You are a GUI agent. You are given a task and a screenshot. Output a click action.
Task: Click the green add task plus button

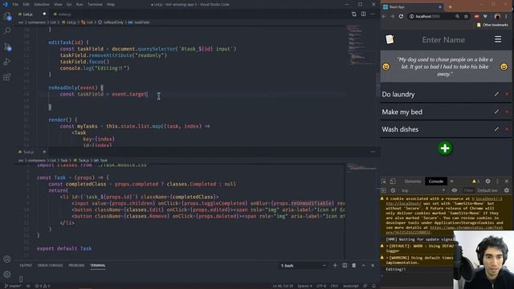point(445,148)
